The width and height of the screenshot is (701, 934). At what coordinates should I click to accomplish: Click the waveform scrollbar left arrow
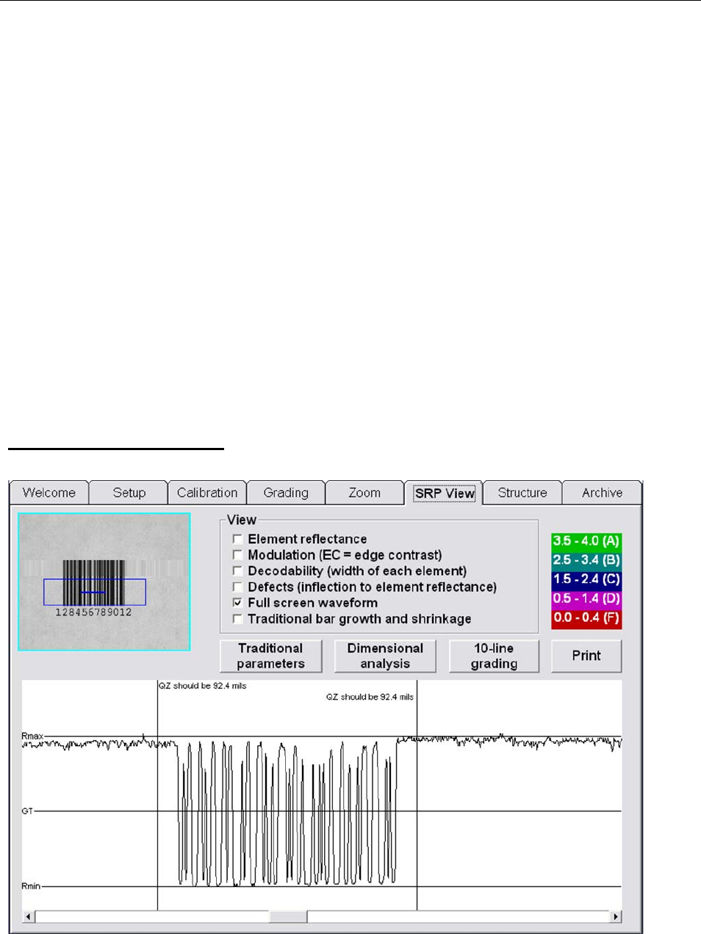click(x=29, y=916)
